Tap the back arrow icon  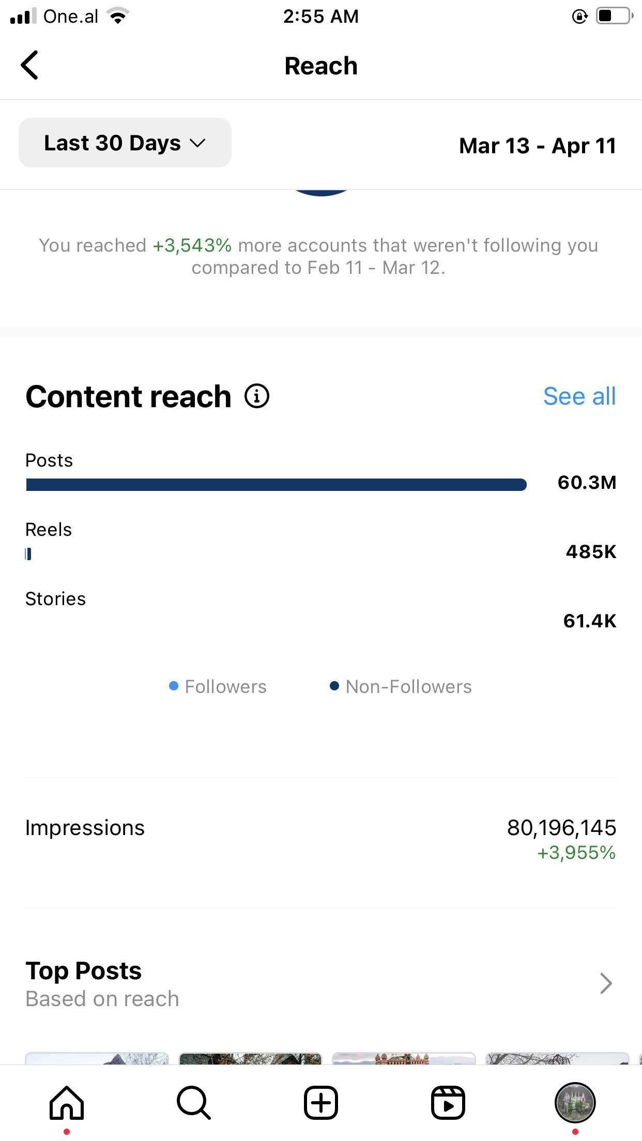tap(30, 65)
